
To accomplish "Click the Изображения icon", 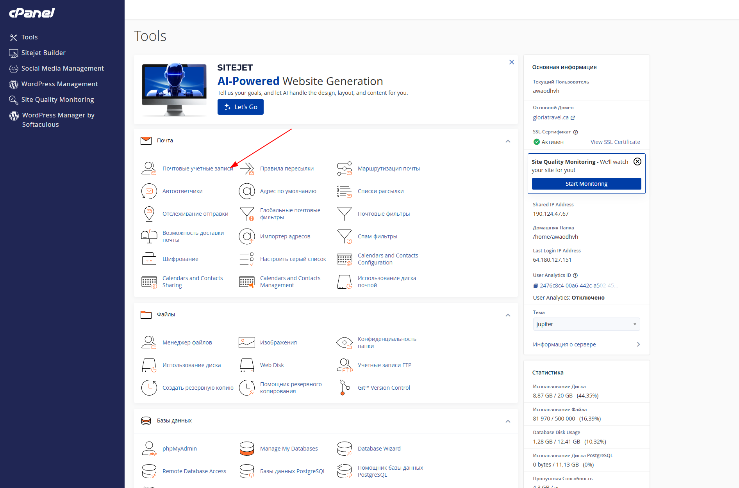I will (246, 342).
